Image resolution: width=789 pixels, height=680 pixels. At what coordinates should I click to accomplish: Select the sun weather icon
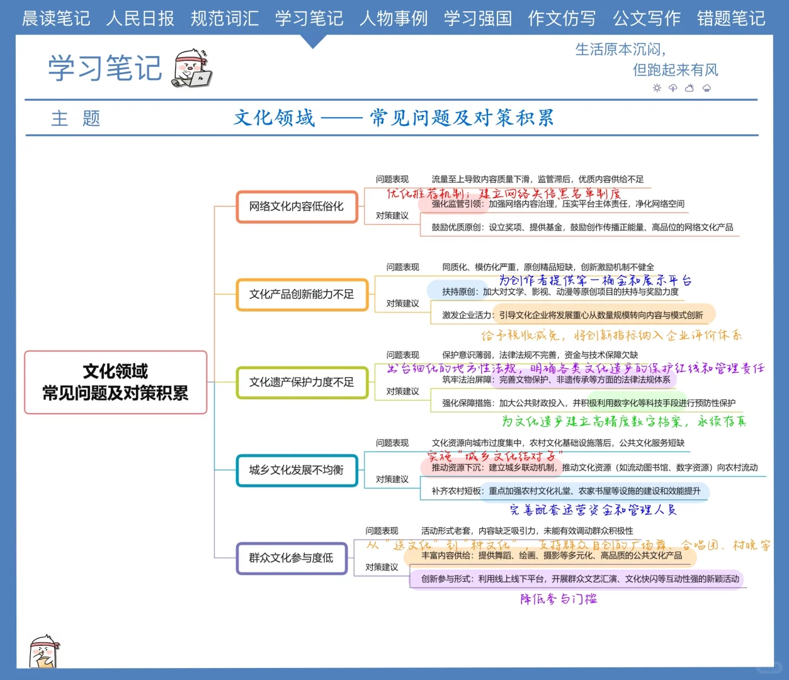pyautogui.click(x=657, y=88)
